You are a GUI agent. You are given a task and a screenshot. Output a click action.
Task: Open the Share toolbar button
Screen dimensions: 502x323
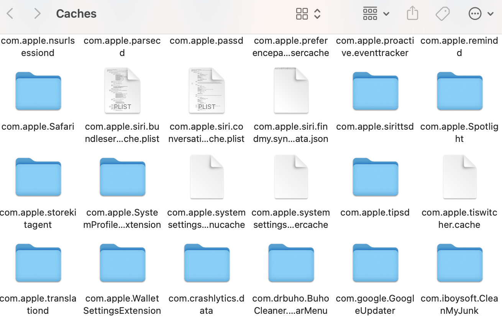[412, 14]
